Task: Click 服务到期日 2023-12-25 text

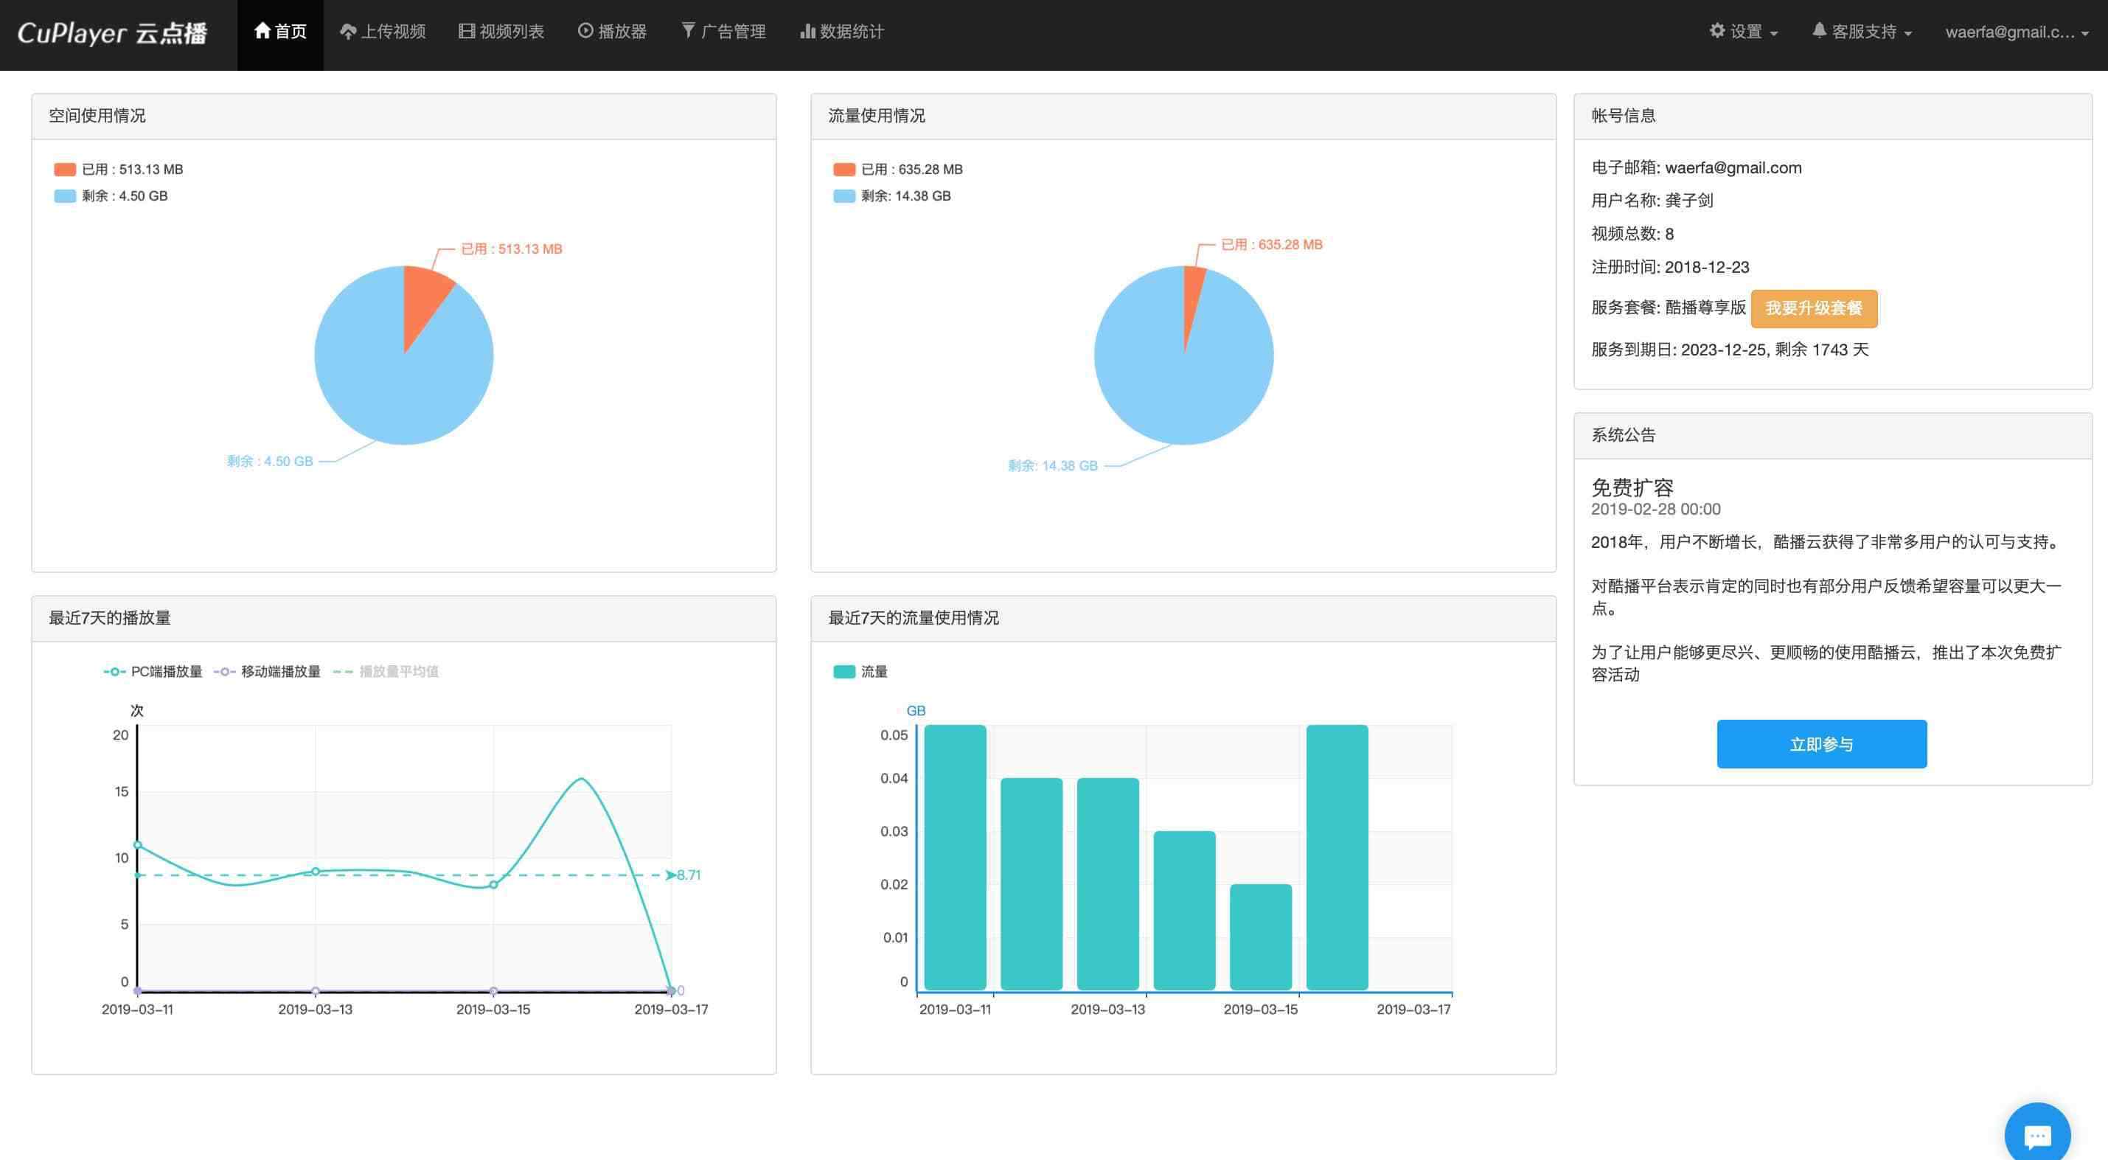Action: [1730, 350]
